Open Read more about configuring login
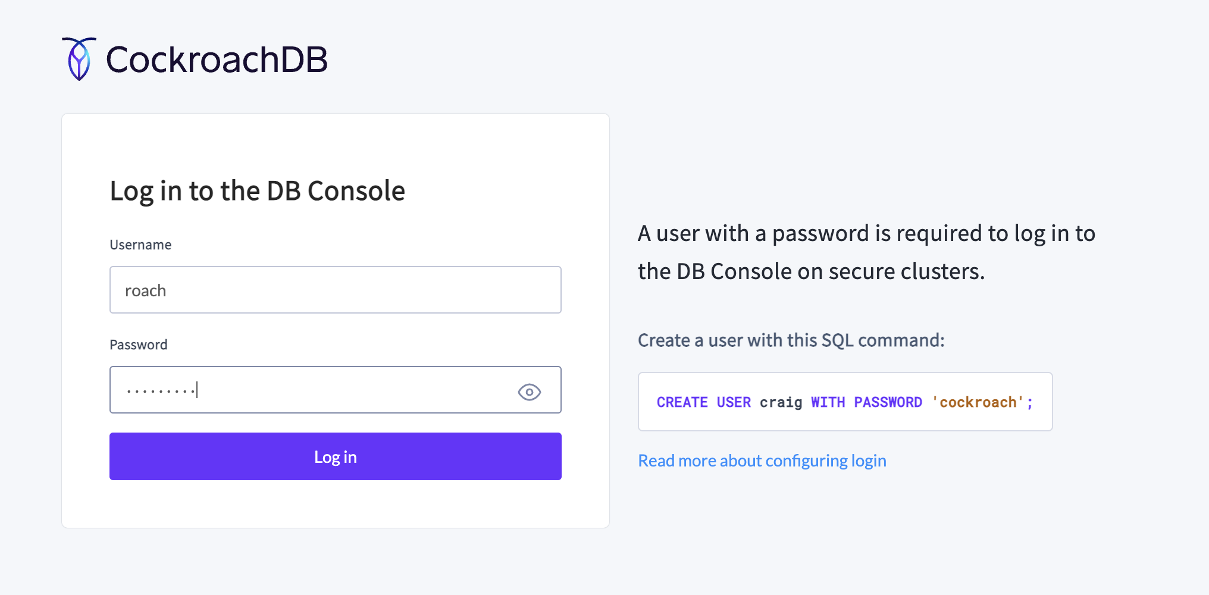This screenshot has height=595, width=1209. coord(762,461)
